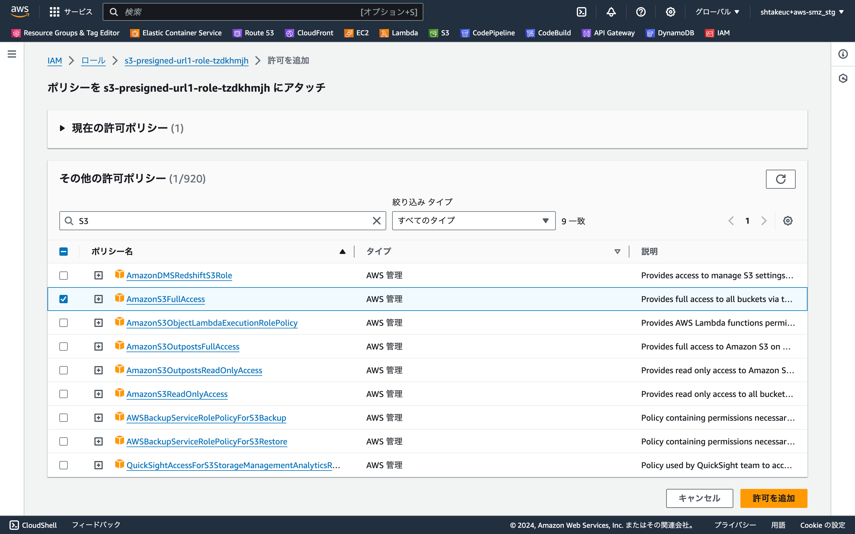Open Resource Groups & Tag Editor shortcut

(66, 33)
